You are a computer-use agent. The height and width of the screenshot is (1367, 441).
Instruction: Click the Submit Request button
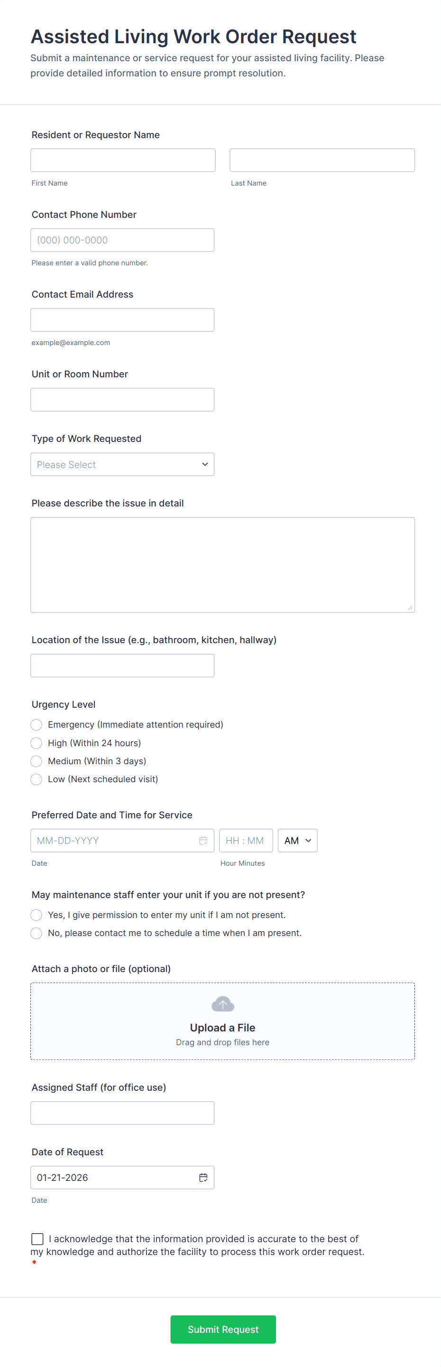pos(223,1330)
